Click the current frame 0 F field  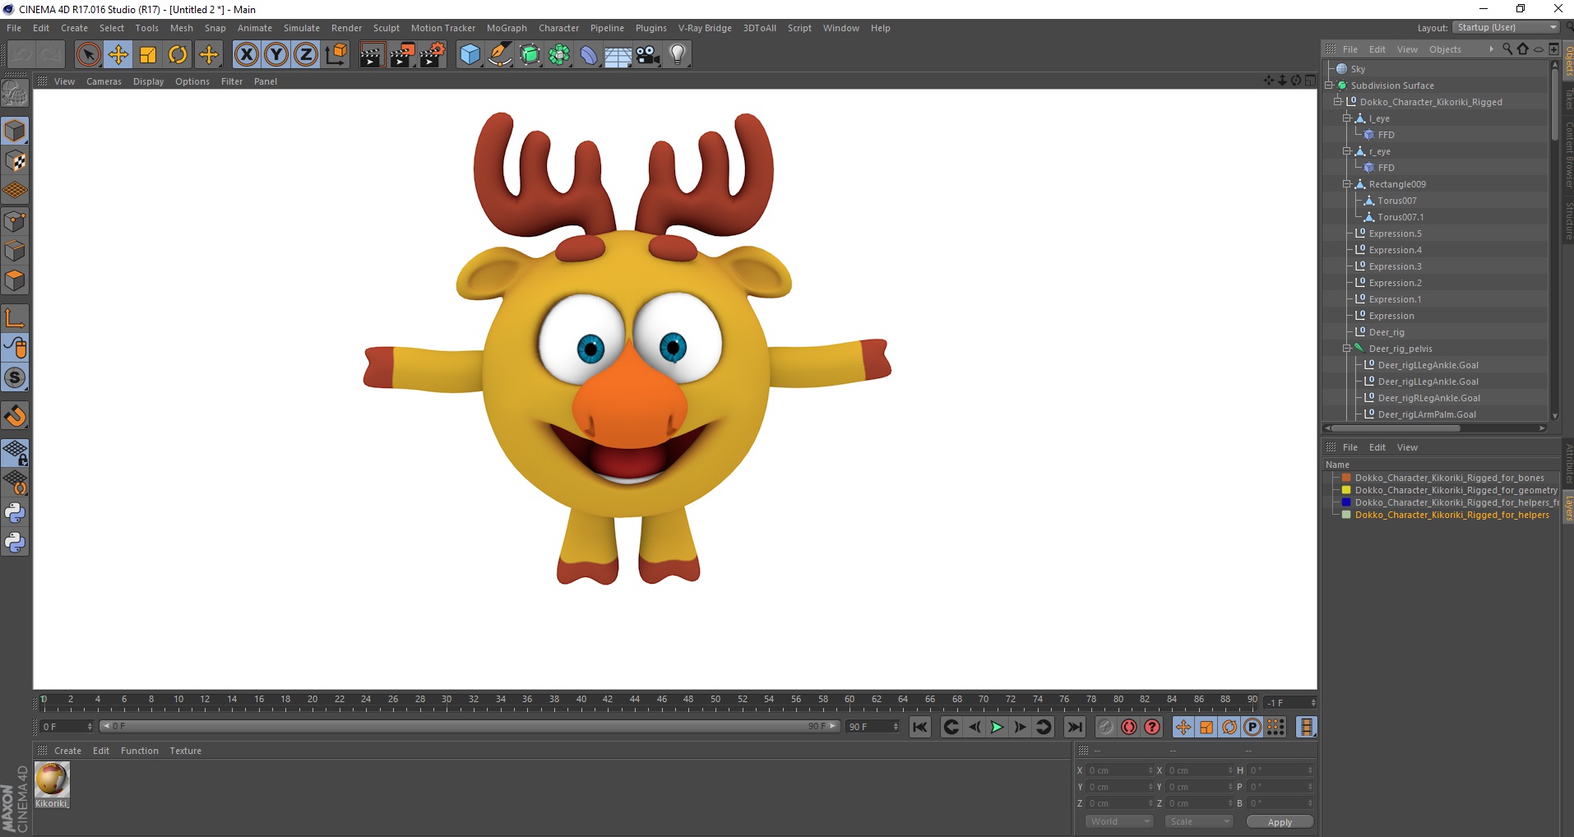pos(66,727)
